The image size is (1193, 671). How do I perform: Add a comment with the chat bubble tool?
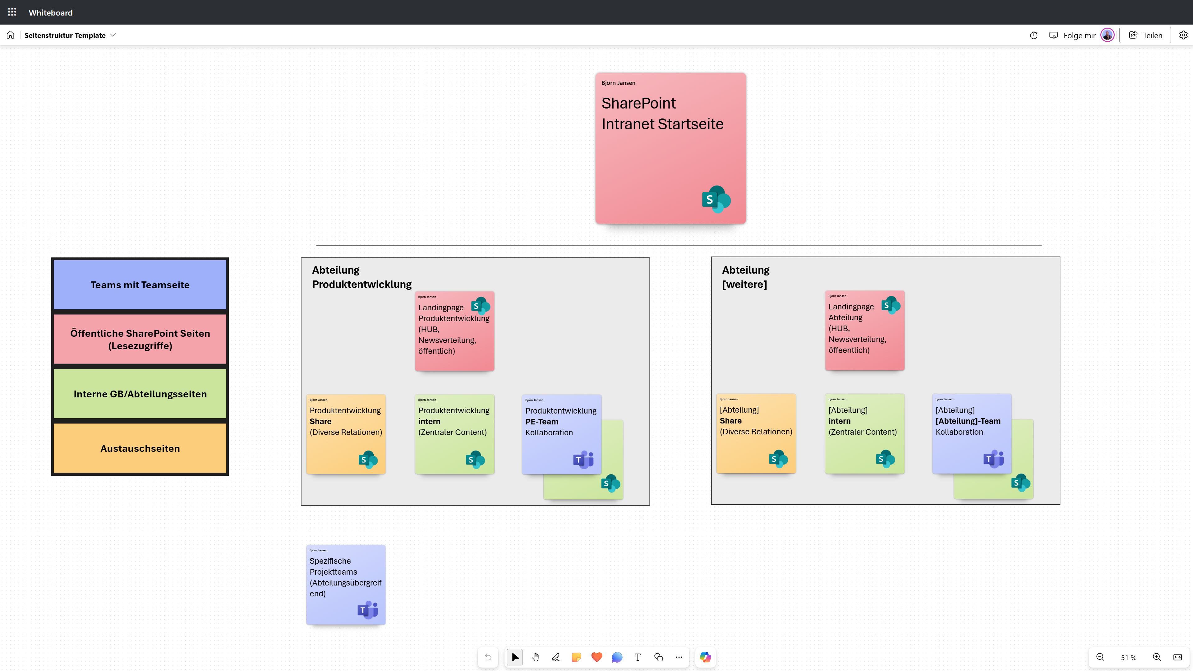[617, 657]
